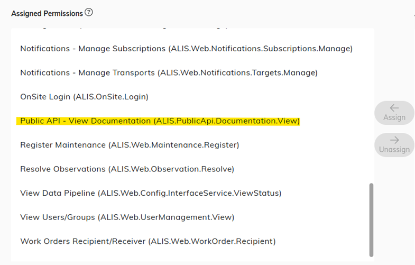Click the permissions list scrollbar thumb

(371, 219)
